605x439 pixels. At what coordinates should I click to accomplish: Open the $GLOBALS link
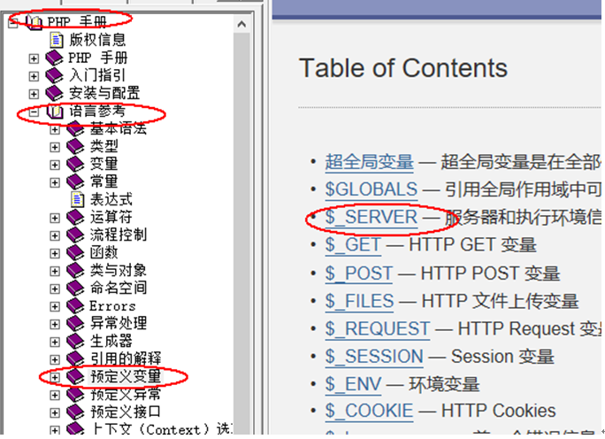[x=371, y=189]
